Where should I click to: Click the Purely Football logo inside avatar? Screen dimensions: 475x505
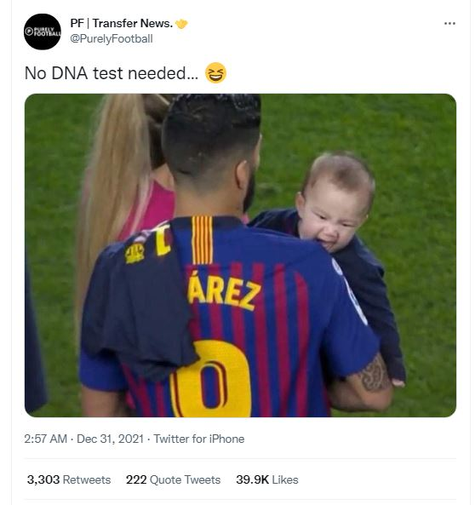43,32
